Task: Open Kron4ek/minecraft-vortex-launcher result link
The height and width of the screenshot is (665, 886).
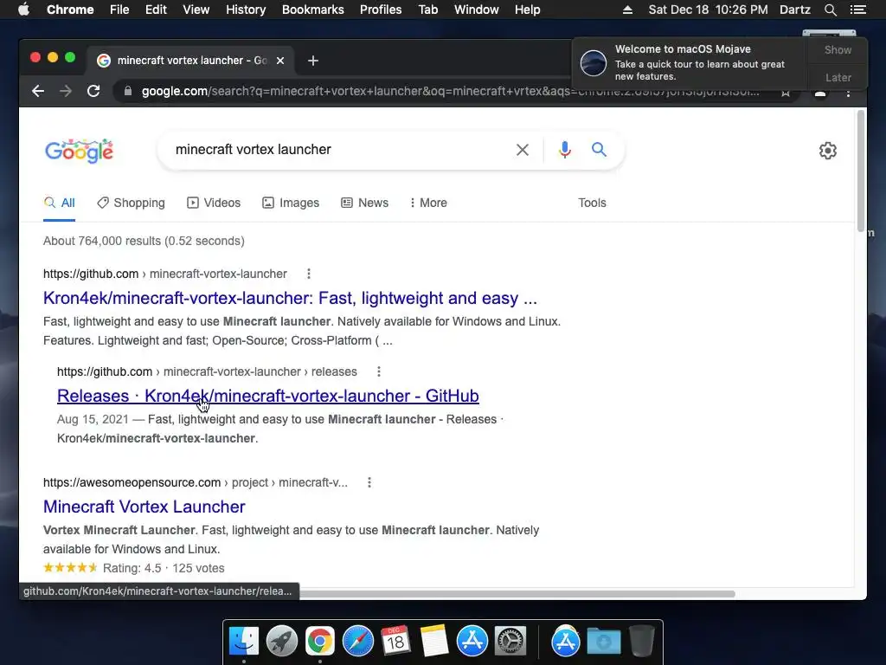Action: [290, 298]
